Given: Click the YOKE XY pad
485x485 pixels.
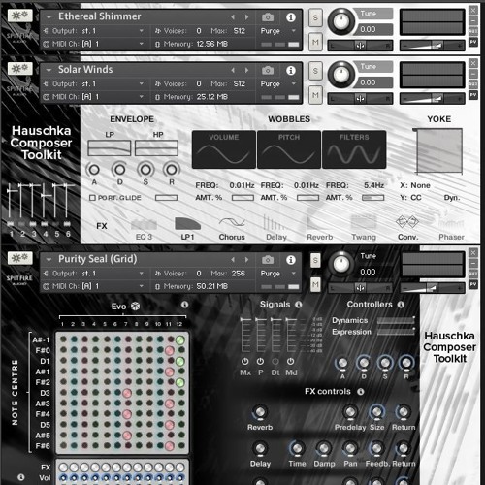Looking at the screenshot, I should coord(439,150).
